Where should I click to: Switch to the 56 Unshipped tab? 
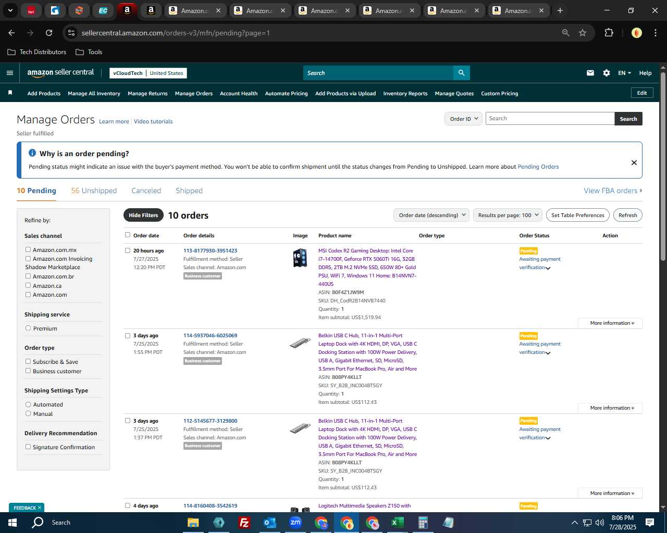click(x=94, y=191)
